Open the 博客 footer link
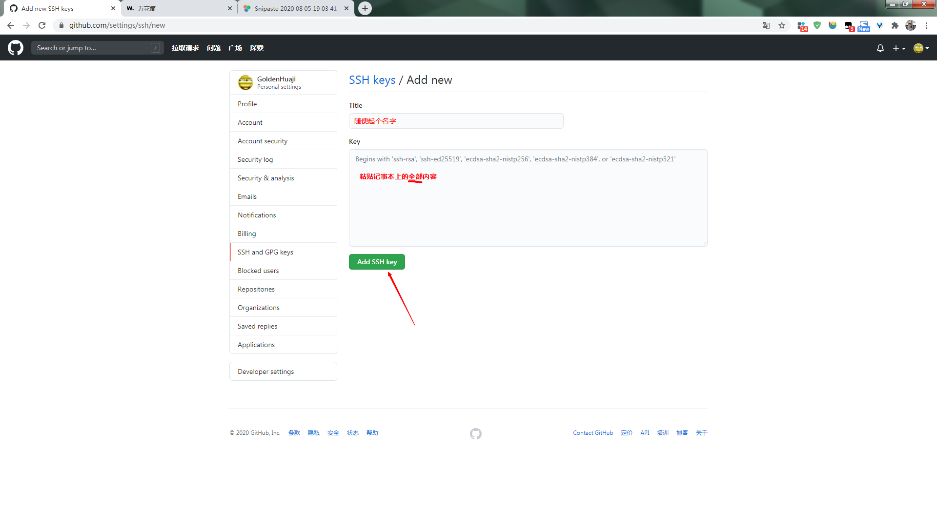 682,433
